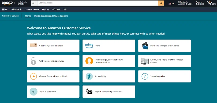
Task: Click the question mark icon
Action: (x=145, y=76)
